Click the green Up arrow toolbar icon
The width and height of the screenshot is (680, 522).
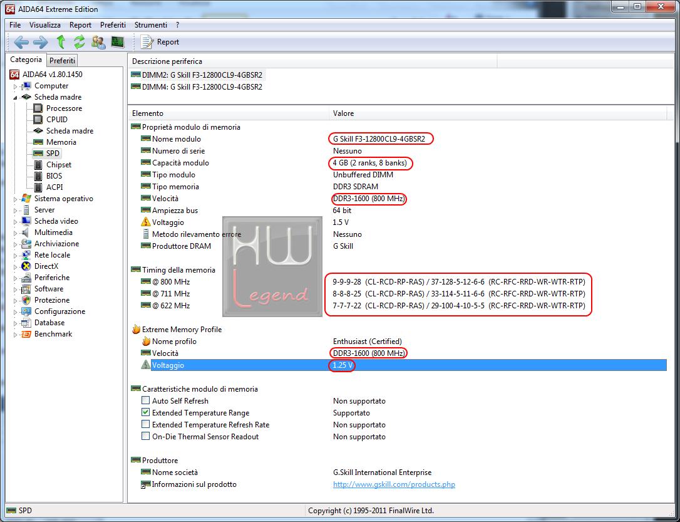[61, 41]
